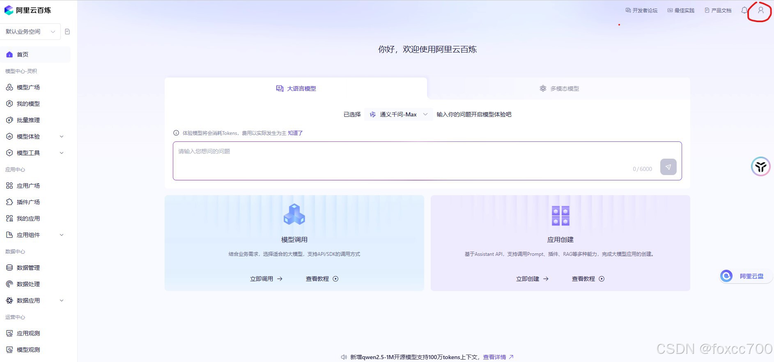Click the 模型观测 sidebar icon
This screenshot has width=774, height=362.
pyautogui.click(x=9, y=350)
